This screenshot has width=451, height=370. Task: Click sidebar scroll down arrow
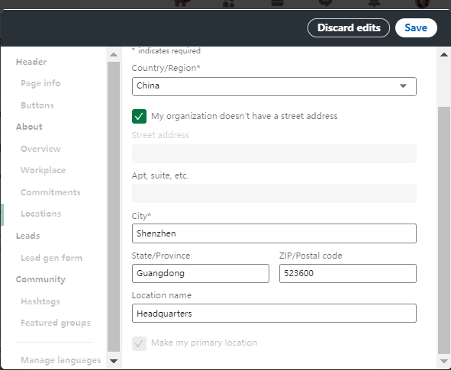[x=114, y=361]
